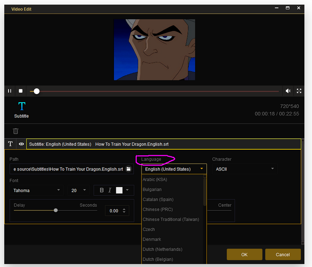Viewport: 312px width, 267px height.
Task: Click the T text icon in subtitle row
Action: 10,144
